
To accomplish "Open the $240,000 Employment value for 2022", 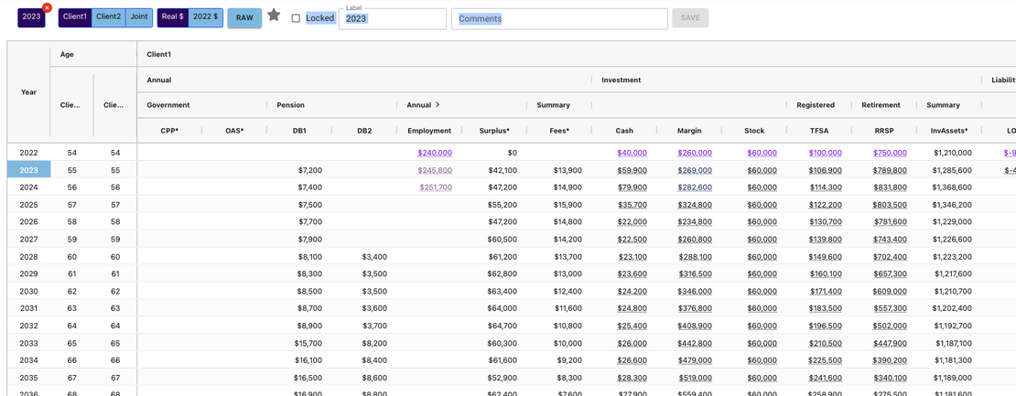I will pos(435,153).
